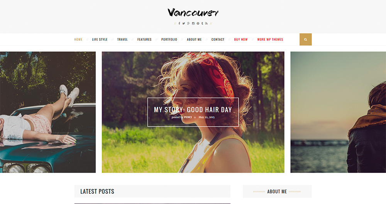386x204 pixels.
Task: Open the Instagram social icon
Action: (x=193, y=23)
